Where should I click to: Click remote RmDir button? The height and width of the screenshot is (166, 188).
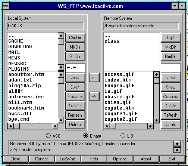171,56
